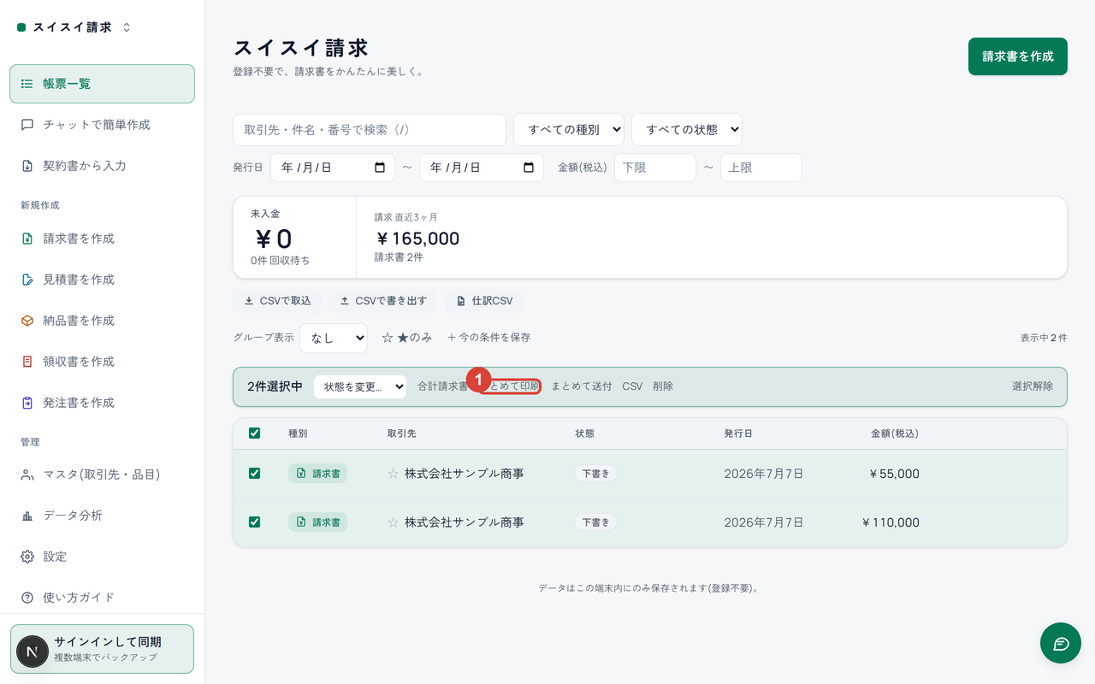1095x684 pixels.
Task: Open calendar picker of end 発行日 field
Action: coord(529,168)
